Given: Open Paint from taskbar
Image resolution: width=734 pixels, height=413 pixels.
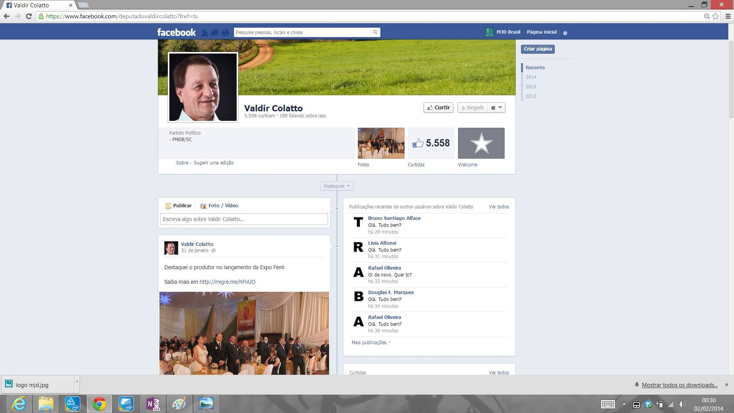Looking at the screenshot, I should (179, 404).
